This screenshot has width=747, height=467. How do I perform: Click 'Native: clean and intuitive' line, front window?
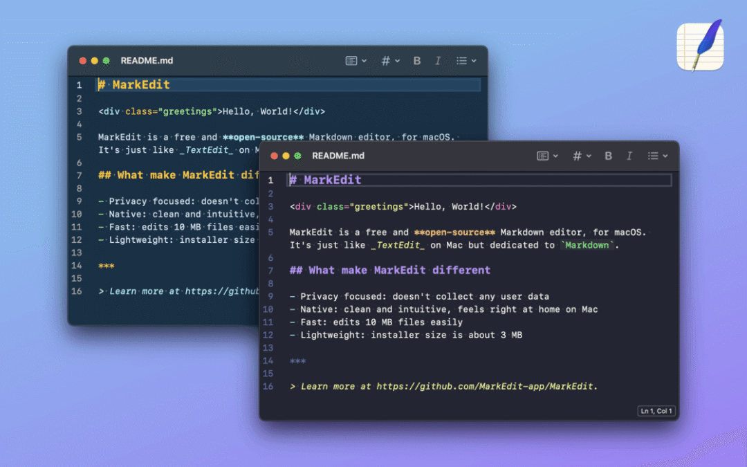tap(443, 309)
